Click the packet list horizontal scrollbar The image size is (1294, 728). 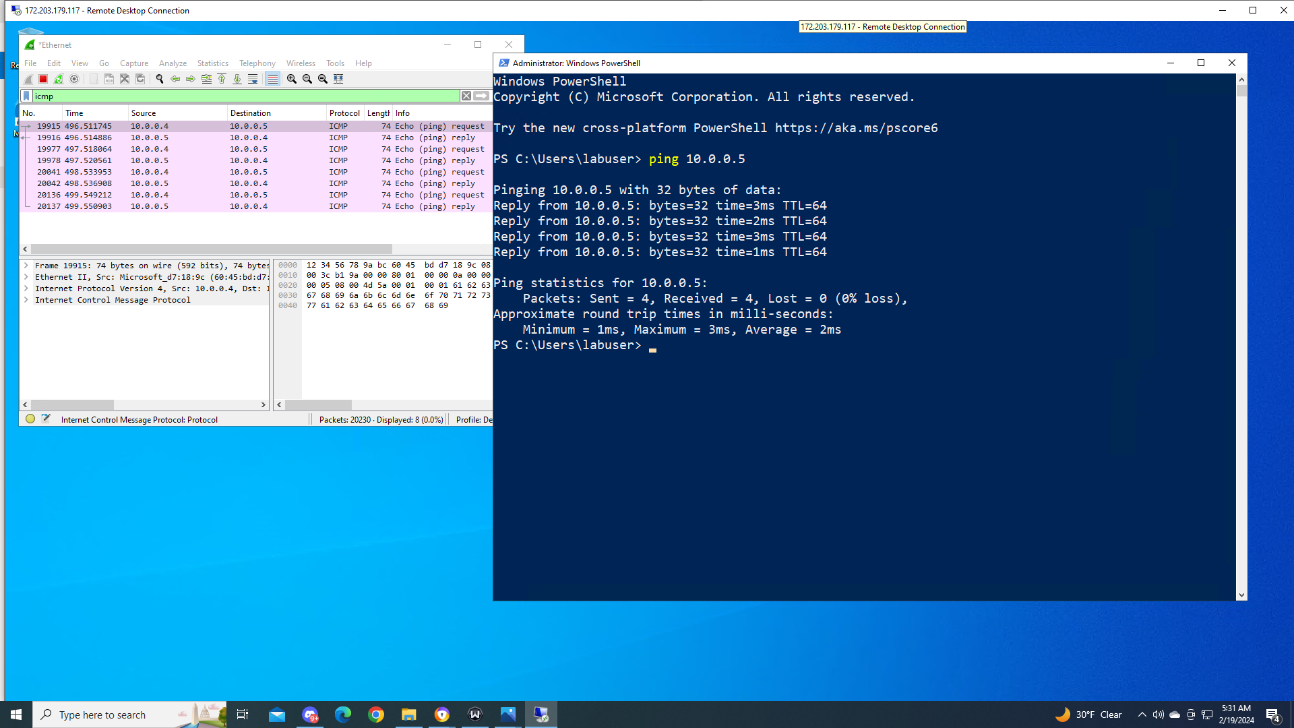point(211,249)
